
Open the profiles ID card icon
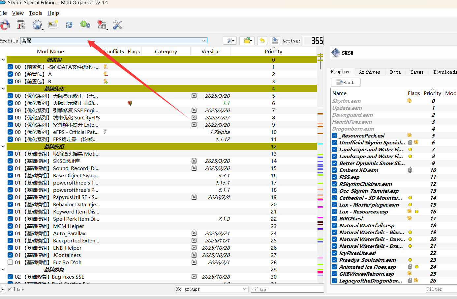[53, 25]
